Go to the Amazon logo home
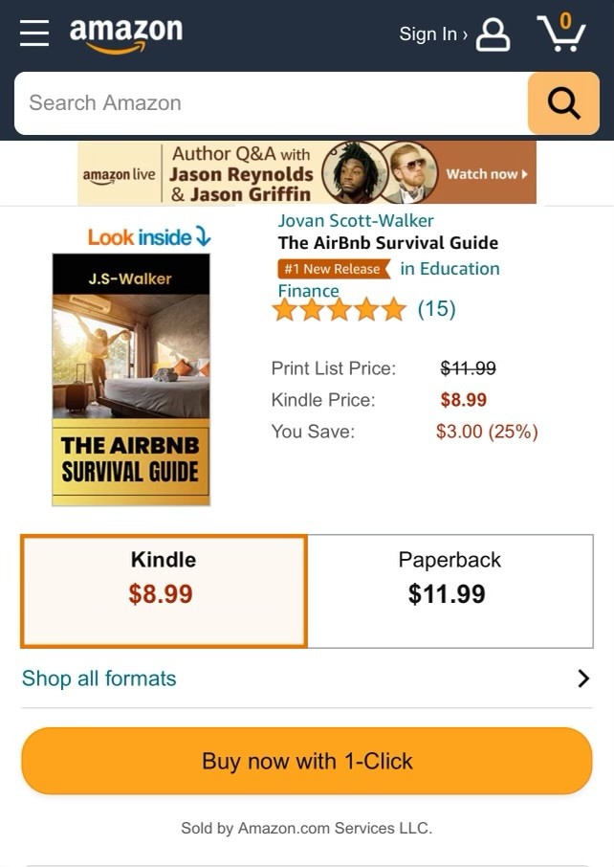 pos(126,34)
